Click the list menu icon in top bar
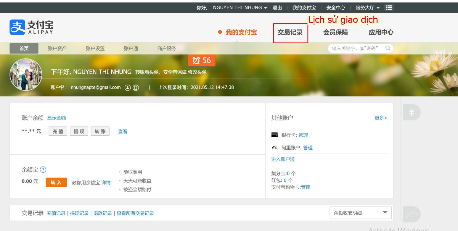The width and height of the screenshot is (458, 231). click(389, 8)
